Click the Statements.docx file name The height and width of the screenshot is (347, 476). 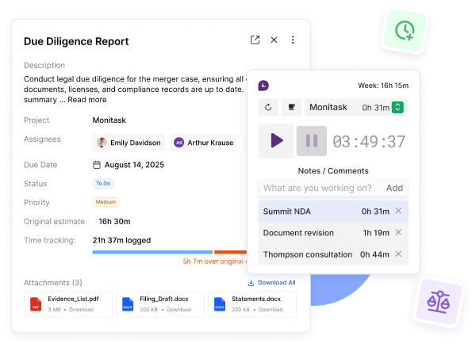coord(256,299)
